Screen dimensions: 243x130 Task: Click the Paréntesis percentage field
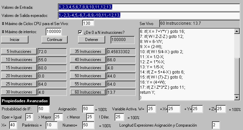(52, 125)
